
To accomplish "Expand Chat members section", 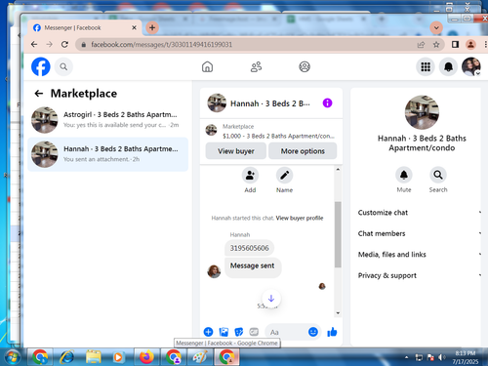I will pos(420,233).
